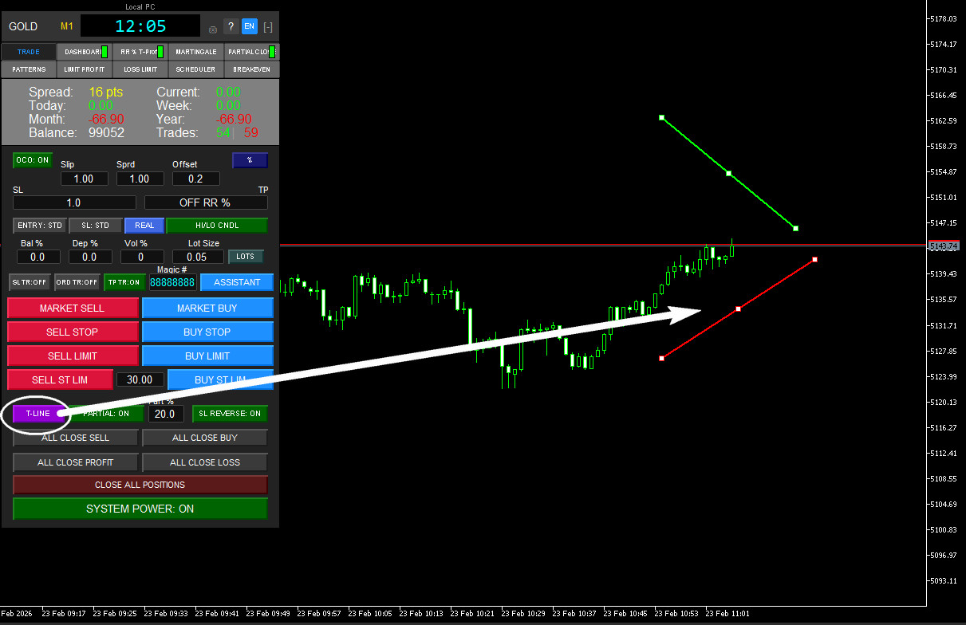Click ALL CLOSE PROFIT button

coord(76,462)
